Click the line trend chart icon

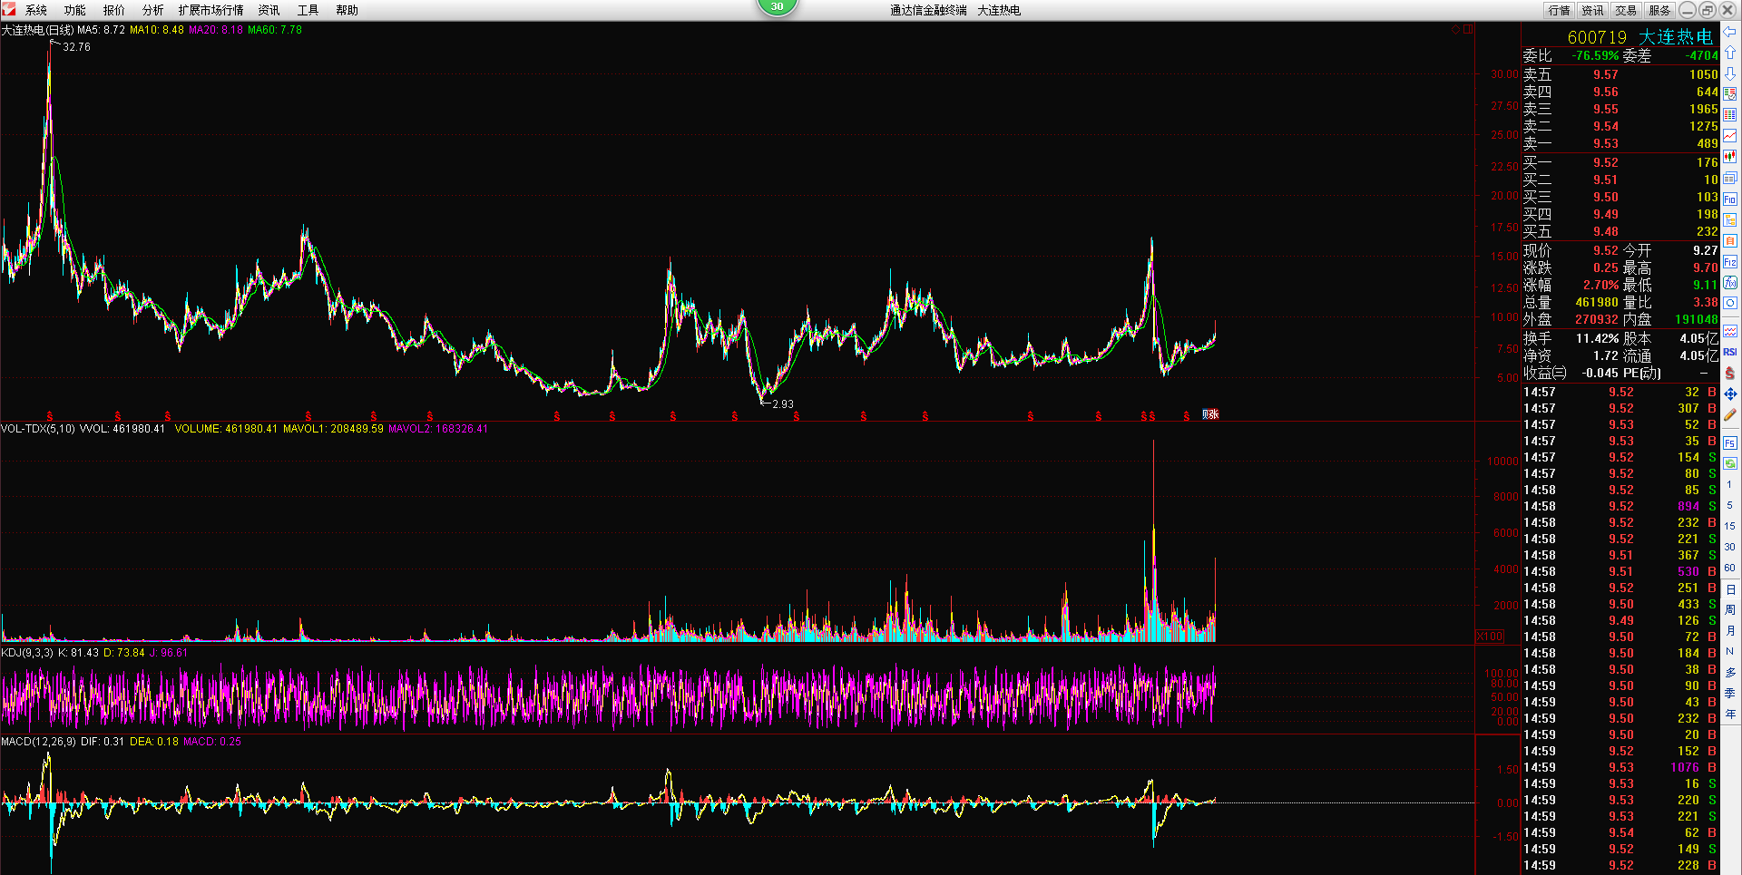pyautogui.click(x=1730, y=136)
